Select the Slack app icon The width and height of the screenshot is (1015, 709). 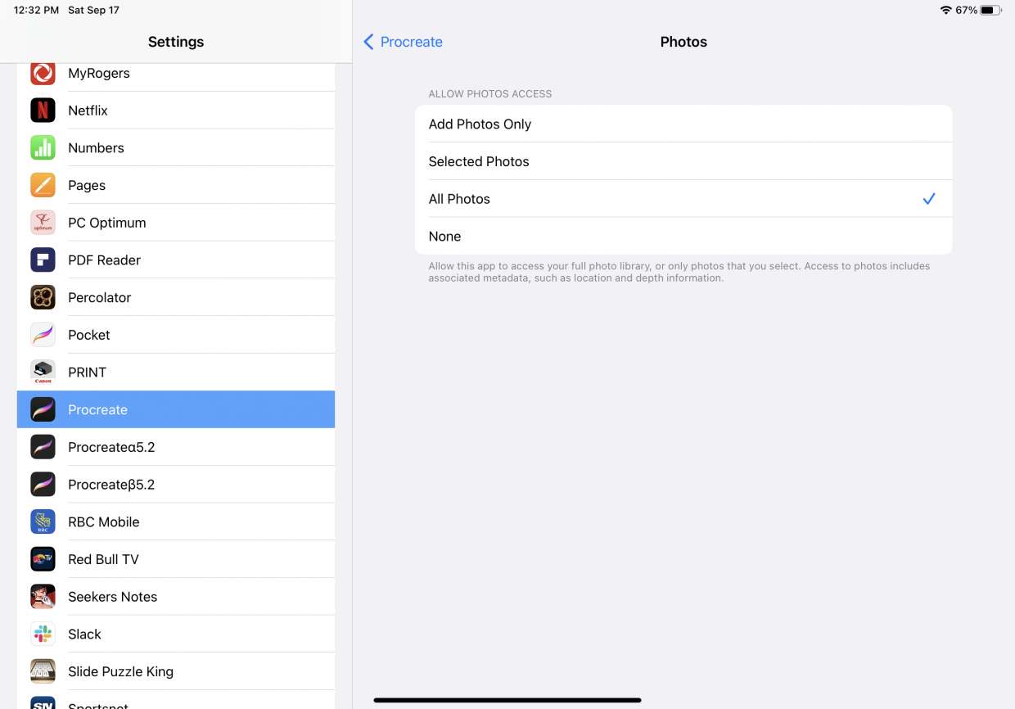point(43,634)
